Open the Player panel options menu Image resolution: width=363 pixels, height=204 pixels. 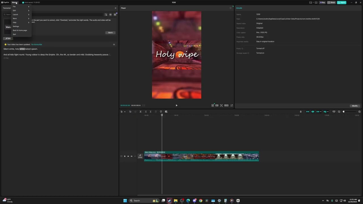[231, 8]
